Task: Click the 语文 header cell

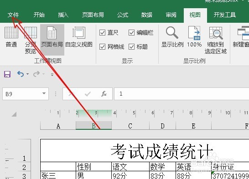Action: pyautogui.click(x=130, y=167)
